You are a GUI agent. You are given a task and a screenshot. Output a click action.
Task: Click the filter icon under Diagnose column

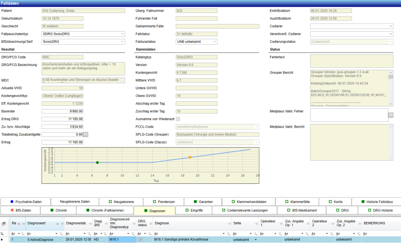228,233
